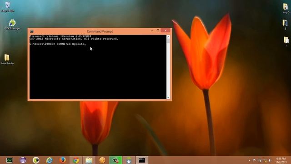
Task: Open the desktop folder labeled 8
Action: click(x=285, y=25)
